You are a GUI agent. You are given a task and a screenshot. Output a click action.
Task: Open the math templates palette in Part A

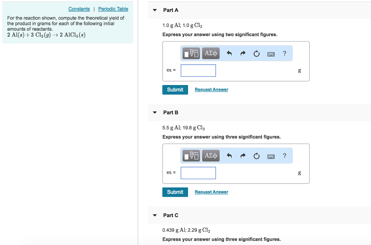191,53
